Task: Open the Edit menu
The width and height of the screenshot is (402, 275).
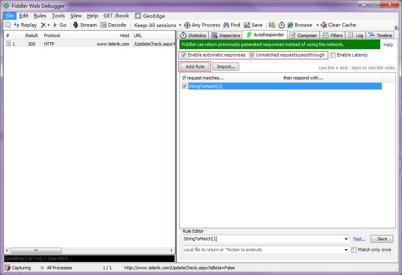Action: (x=23, y=16)
